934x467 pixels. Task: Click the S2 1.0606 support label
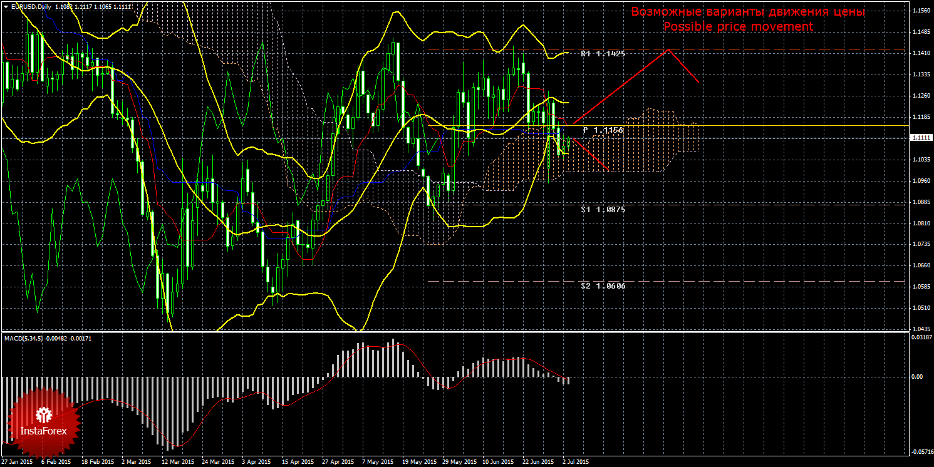[603, 285]
